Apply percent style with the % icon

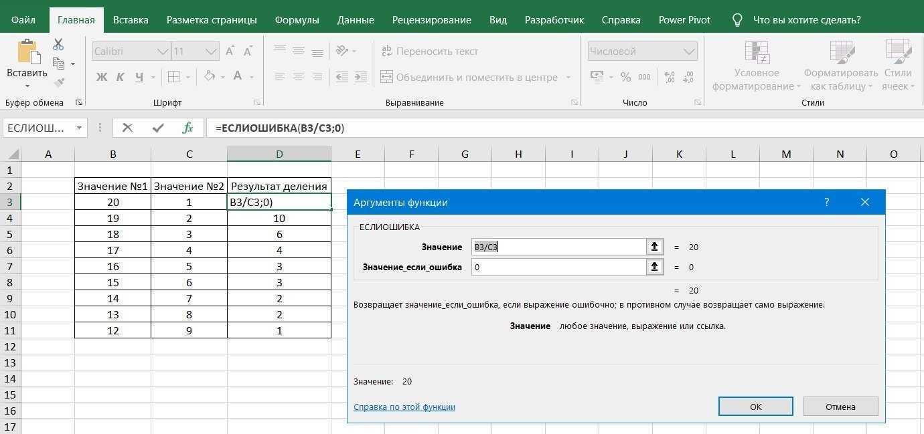tap(625, 76)
